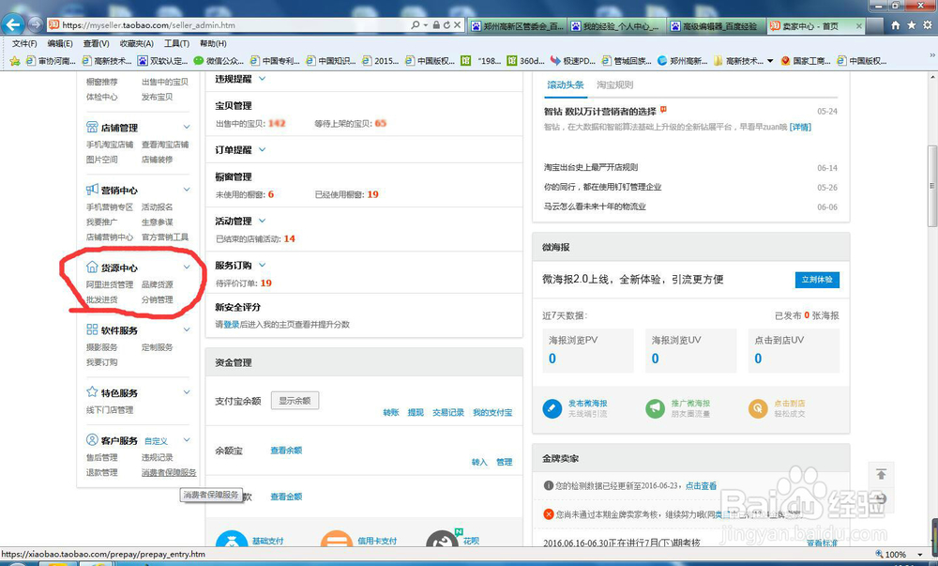Switch to 我的经验_个人中心 browser tab
Viewport: 938px width, 566px height.
(614, 25)
